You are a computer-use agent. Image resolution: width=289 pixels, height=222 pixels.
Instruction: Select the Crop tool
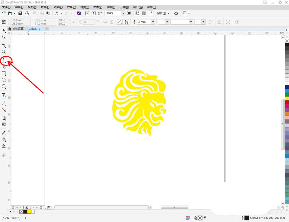[x=4, y=45]
